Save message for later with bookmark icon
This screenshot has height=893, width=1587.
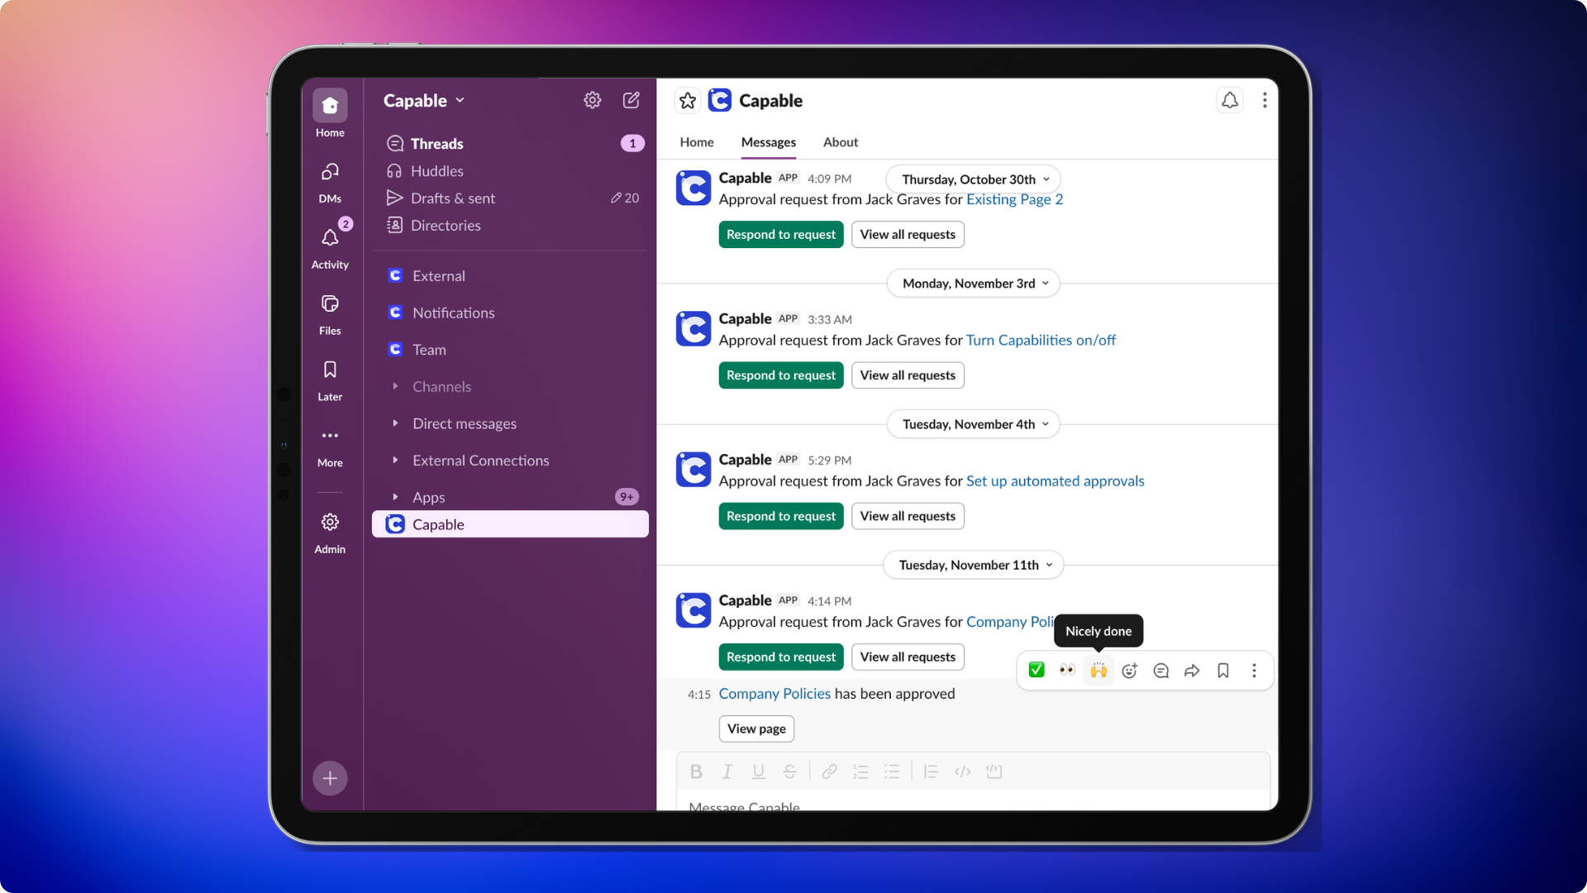tap(1223, 671)
